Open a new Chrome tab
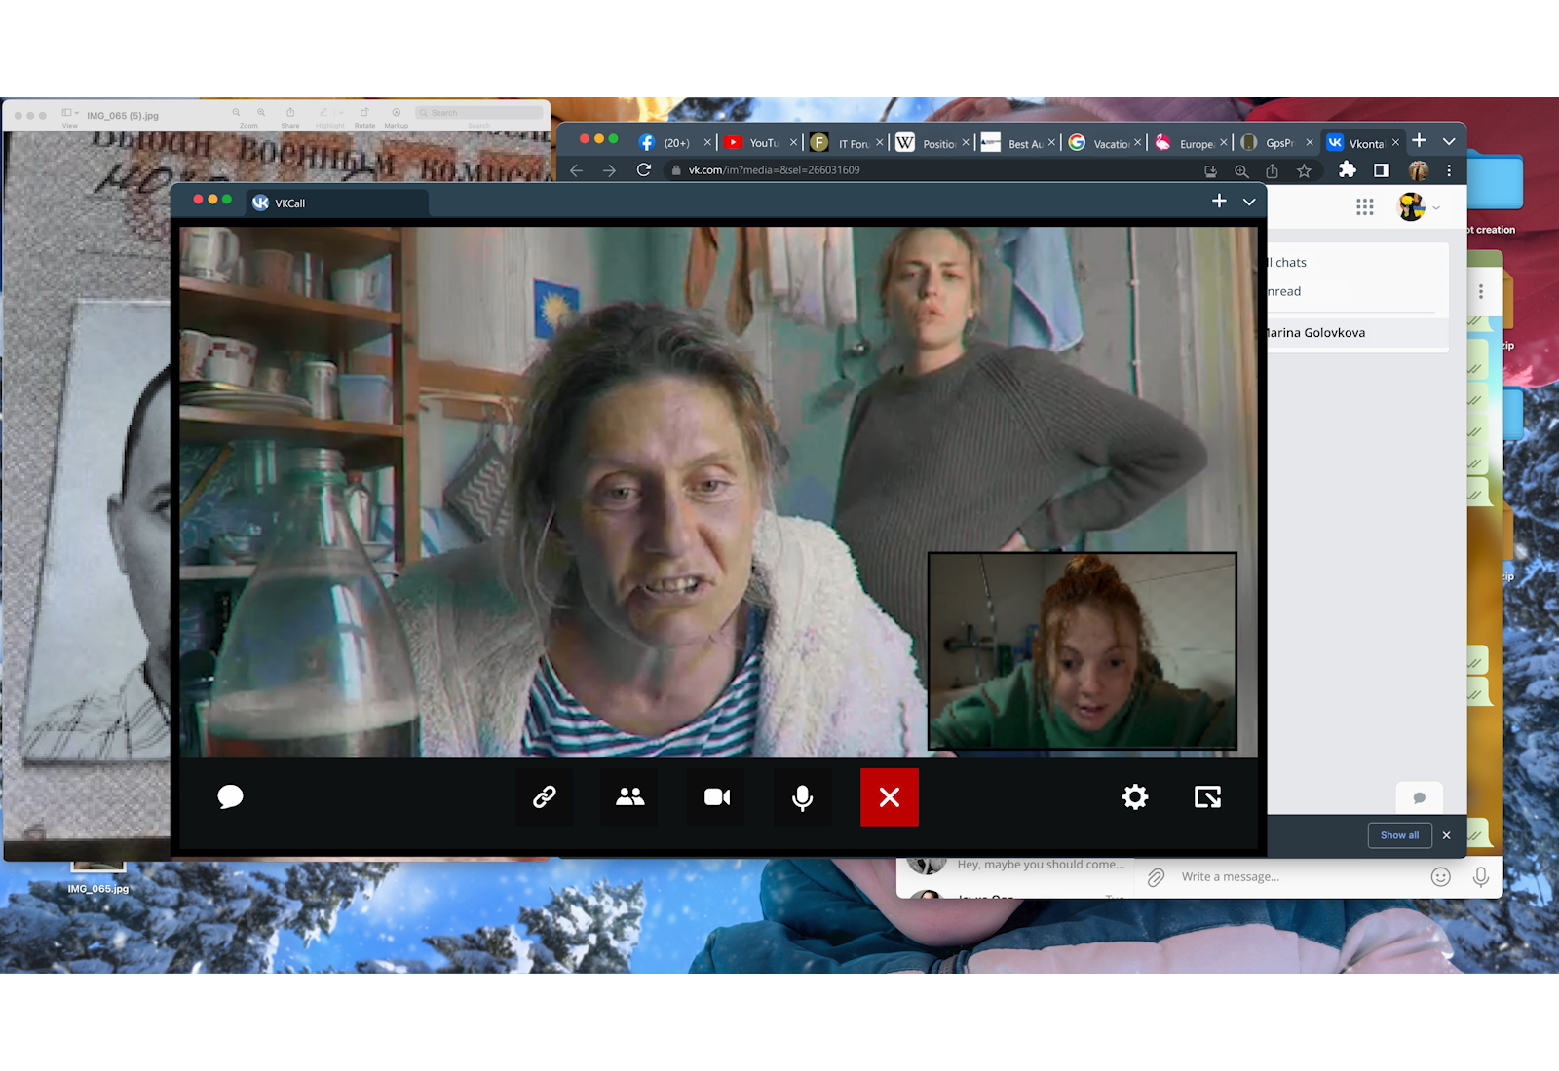The image size is (1559, 1071). [1419, 140]
